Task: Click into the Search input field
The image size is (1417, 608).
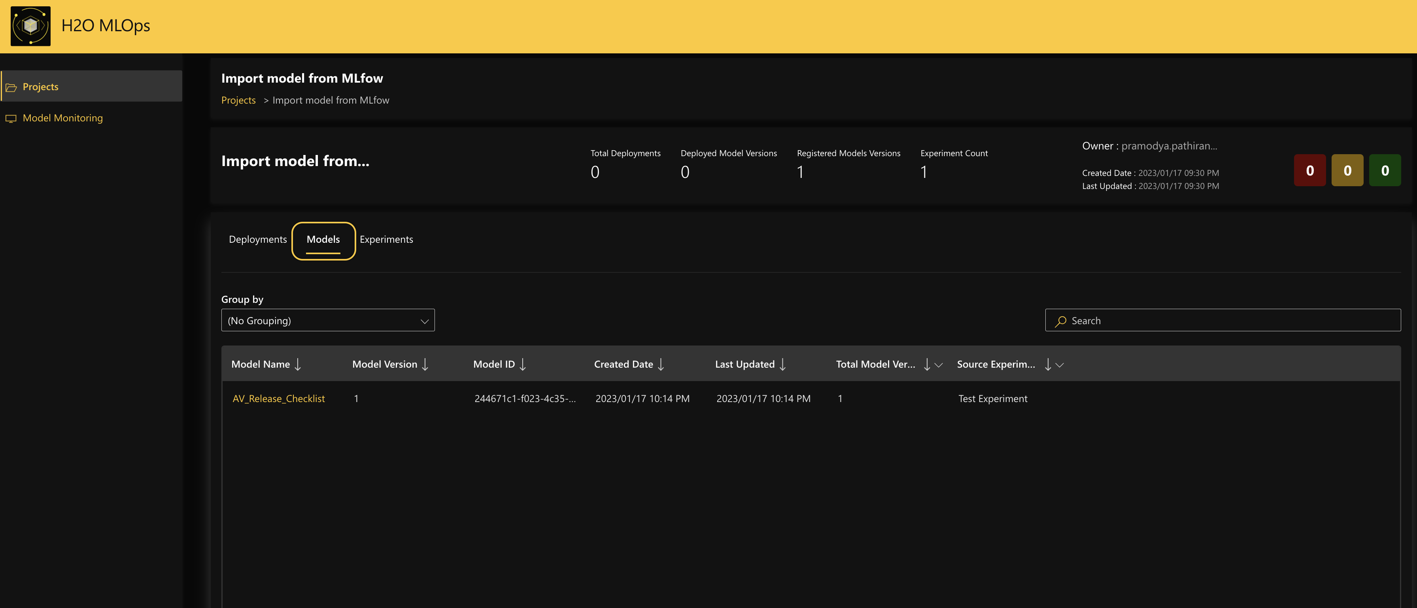Action: (x=1223, y=320)
